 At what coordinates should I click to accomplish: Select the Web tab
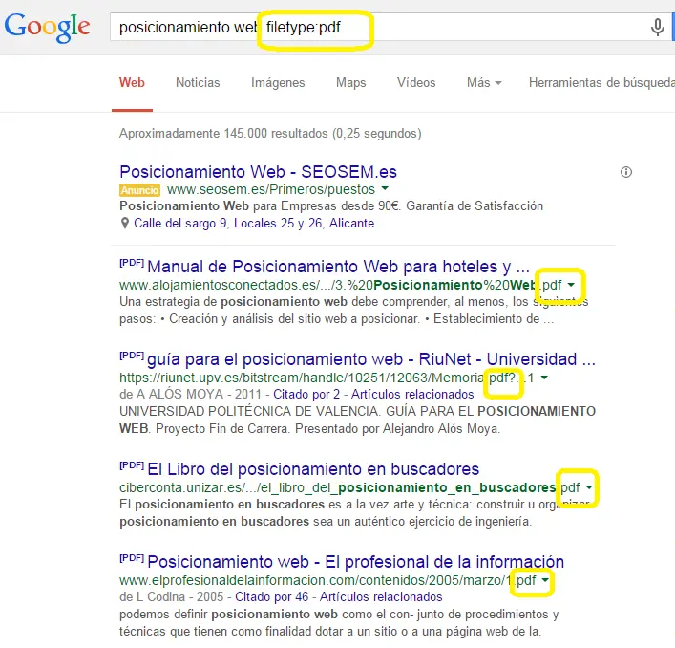(132, 83)
